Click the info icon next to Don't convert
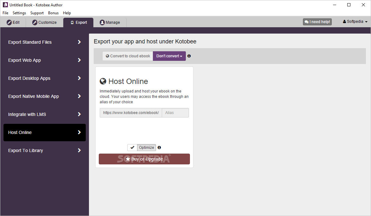The image size is (371, 216). click(189, 56)
